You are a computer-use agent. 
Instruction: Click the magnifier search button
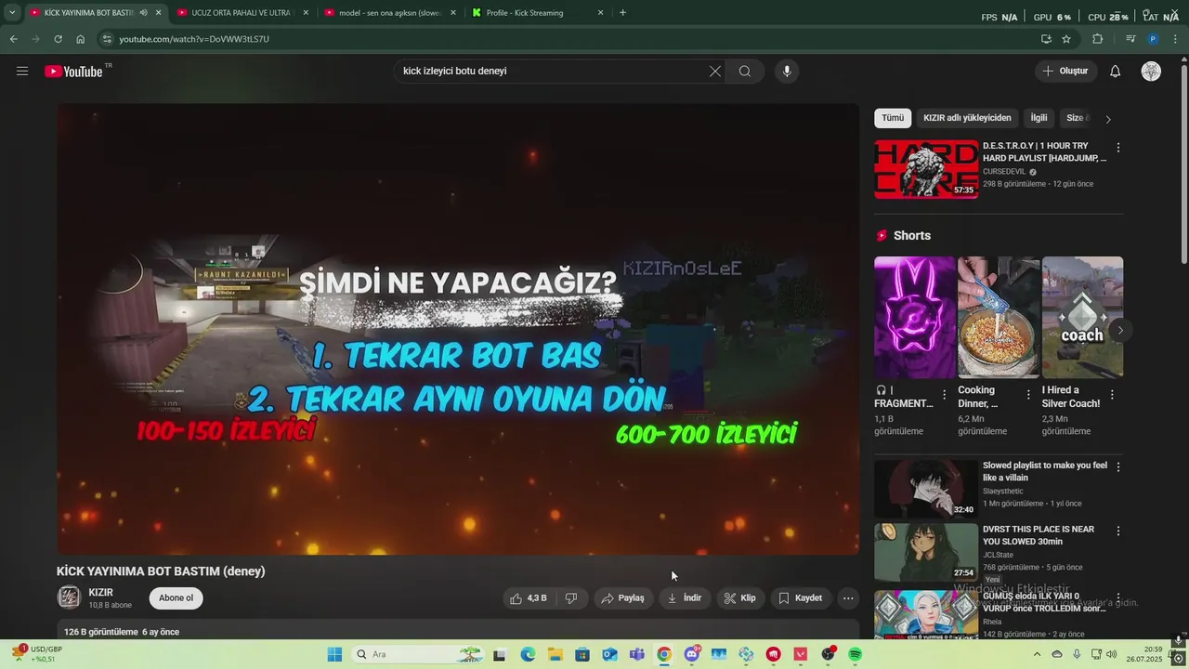pyautogui.click(x=745, y=72)
